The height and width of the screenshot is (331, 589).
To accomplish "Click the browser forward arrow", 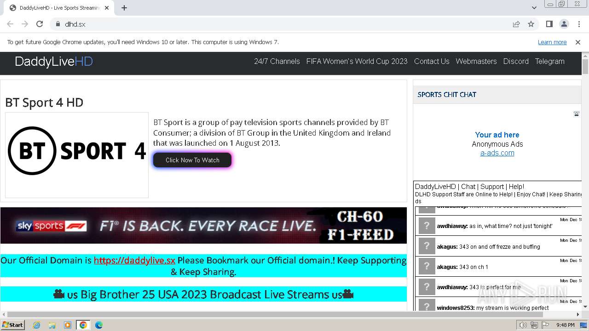I will coord(25,24).
